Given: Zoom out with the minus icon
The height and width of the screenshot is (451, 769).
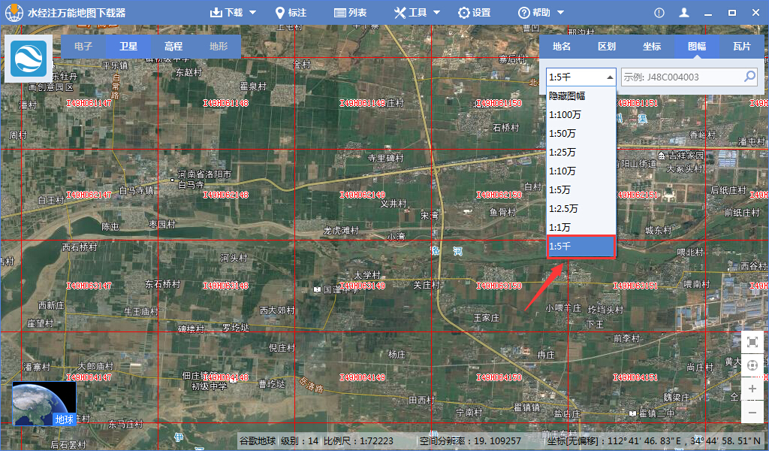Looking at the screenshot, I should coord(752,413).
